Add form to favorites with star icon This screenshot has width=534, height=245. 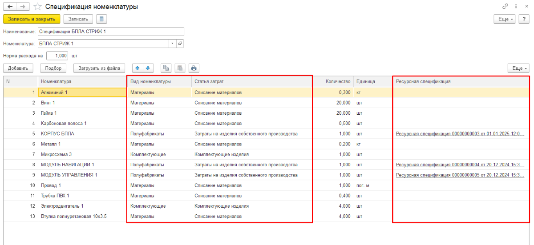[x=38, y=7]
